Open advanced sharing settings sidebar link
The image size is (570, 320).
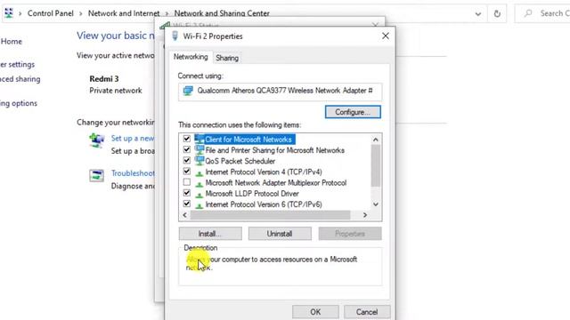(20, 79)
